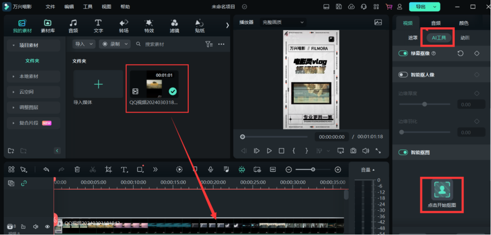491x235 pixels.
Task: Open the 导入 import dropdown
Action: [84, 44]
